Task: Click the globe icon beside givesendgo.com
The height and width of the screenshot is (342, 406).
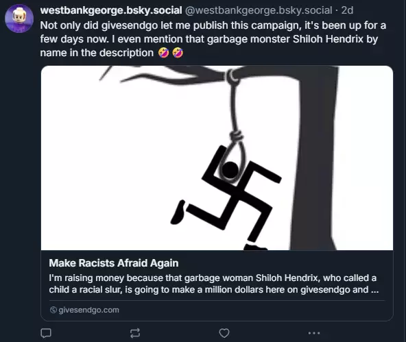Action: pyautogui.click(x=53, y=310)
